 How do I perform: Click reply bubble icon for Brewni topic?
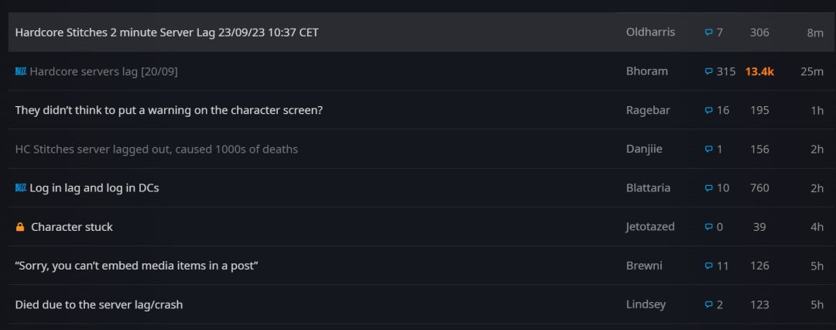tap(708, 266)
